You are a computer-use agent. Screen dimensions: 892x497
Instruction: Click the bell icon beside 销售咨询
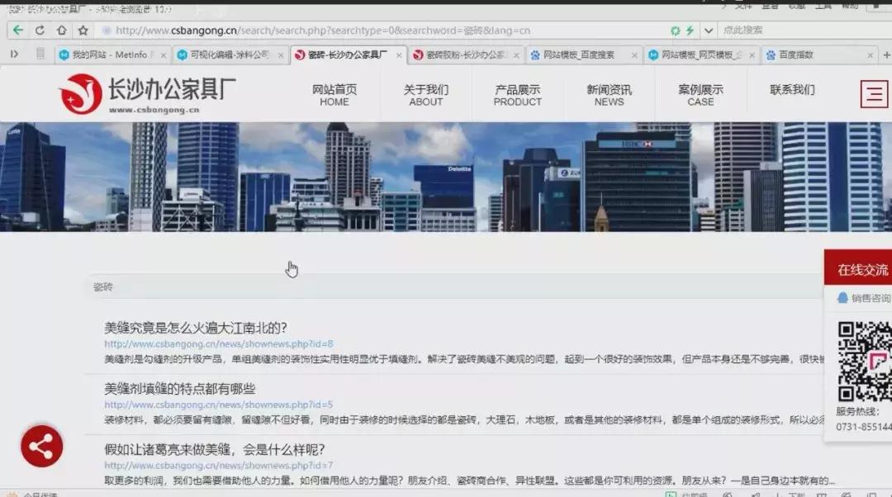[x=844, y=298]
